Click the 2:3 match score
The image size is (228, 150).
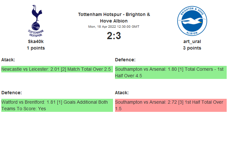[114, 36]
